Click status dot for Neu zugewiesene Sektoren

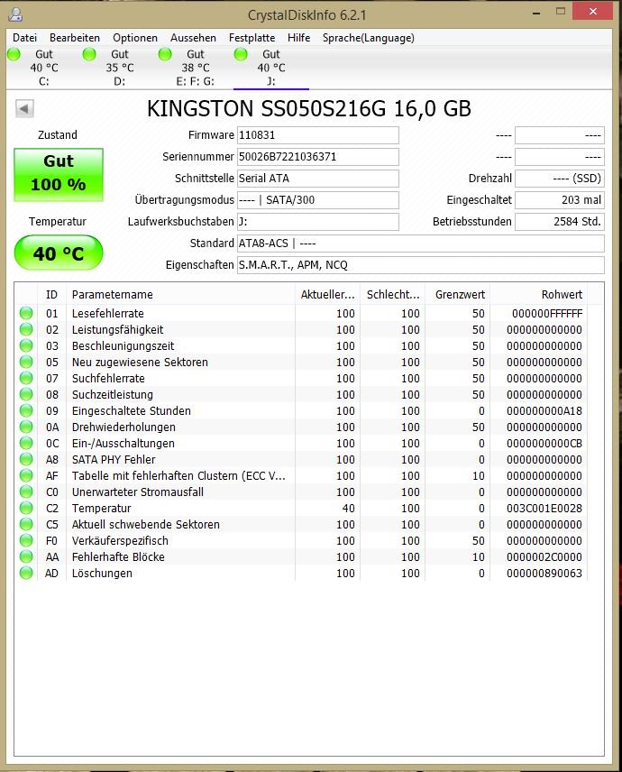click(26, 362)
